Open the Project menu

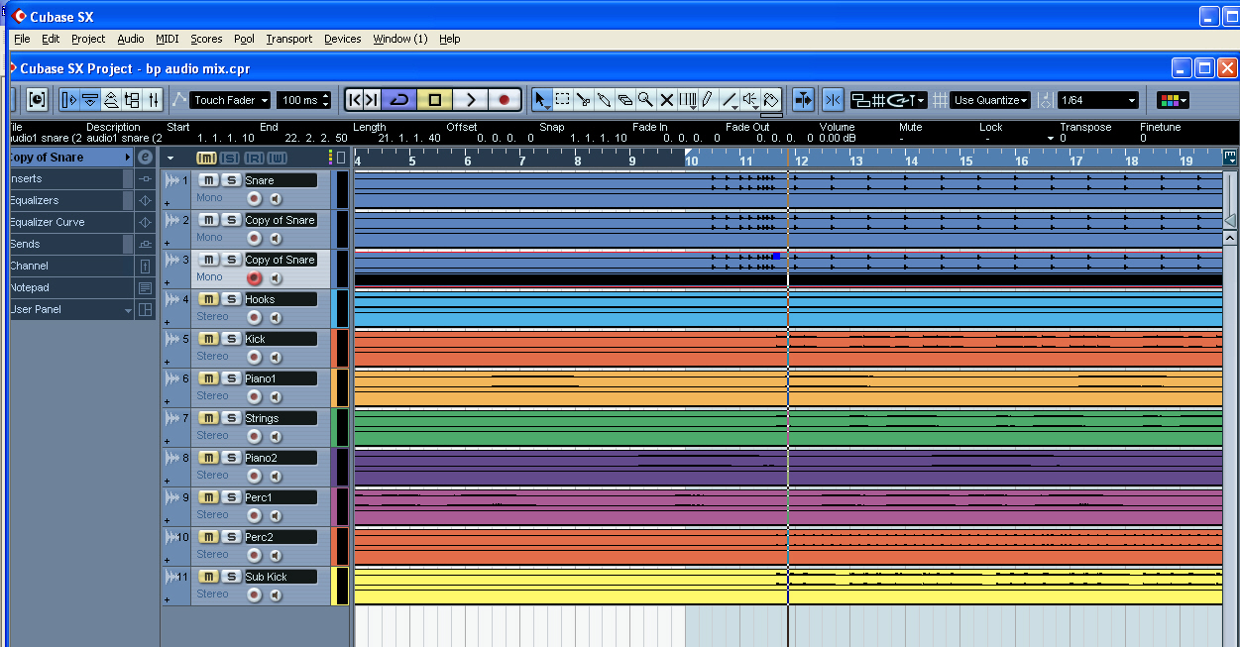click(x=88, y=39)
